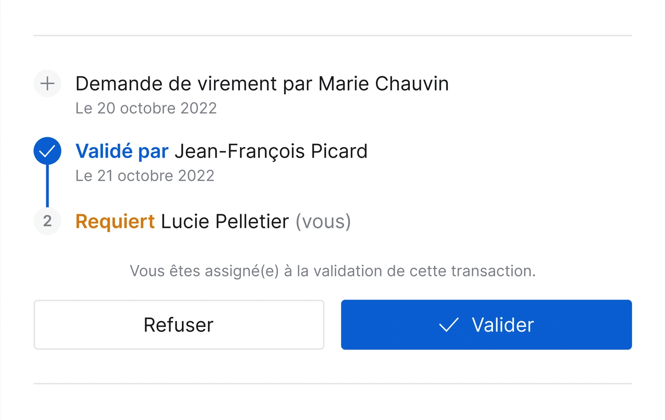The width and height of the screenshot is (665, 420).
Task: Click the blue validated checkmark circle
Action: point(47,151)
